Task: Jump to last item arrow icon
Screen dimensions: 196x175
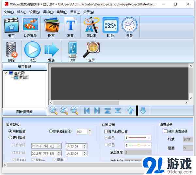Action: point(97,111)
